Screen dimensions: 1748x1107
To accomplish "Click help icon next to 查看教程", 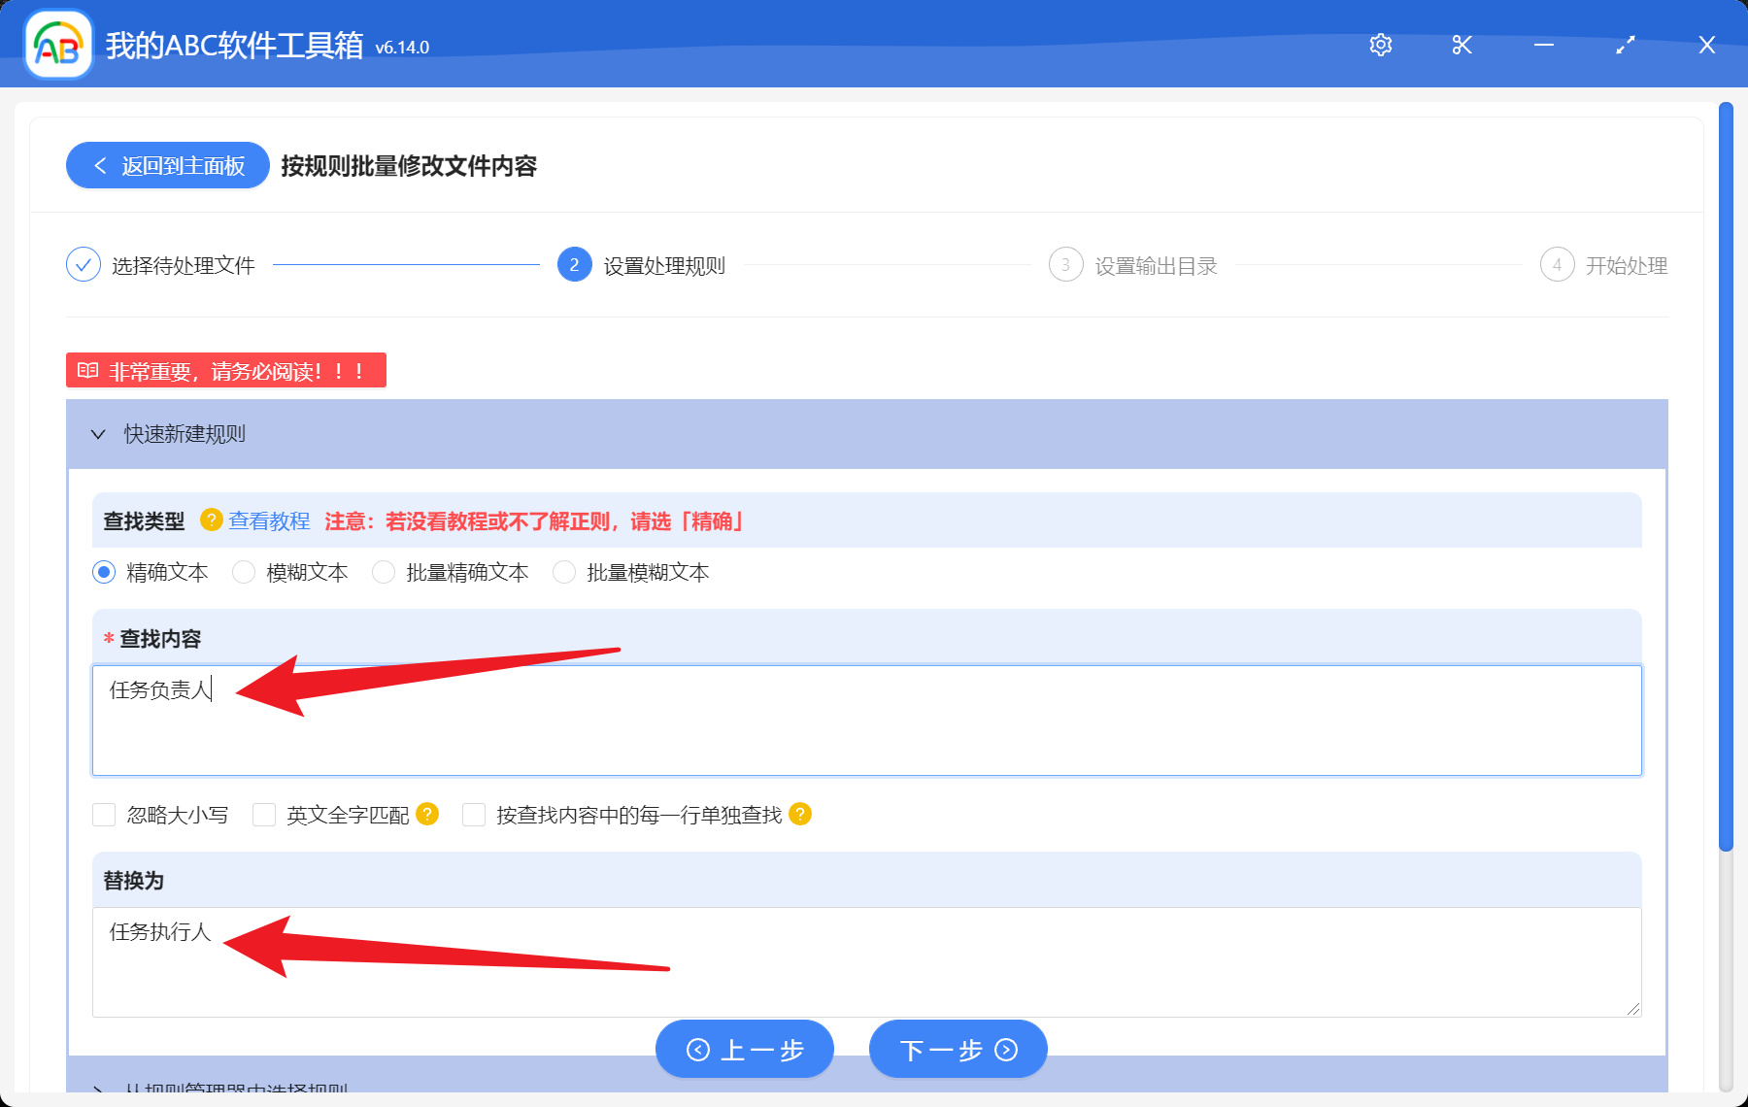I will click(x=211, y=520).
